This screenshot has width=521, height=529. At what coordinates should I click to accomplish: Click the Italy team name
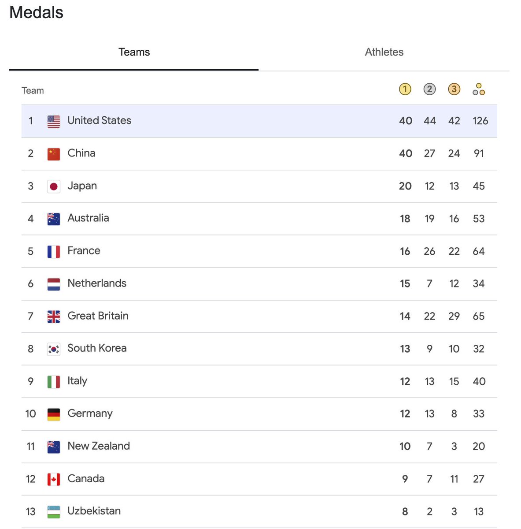[77, 381]
